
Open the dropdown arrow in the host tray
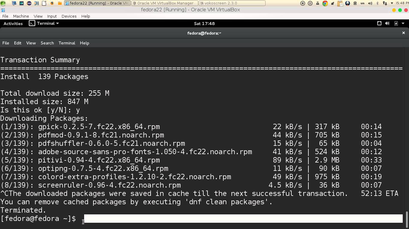(392, 3)
